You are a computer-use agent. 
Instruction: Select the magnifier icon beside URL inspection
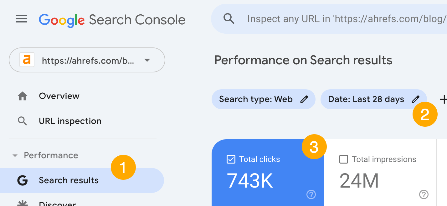(x=23, y=121)
